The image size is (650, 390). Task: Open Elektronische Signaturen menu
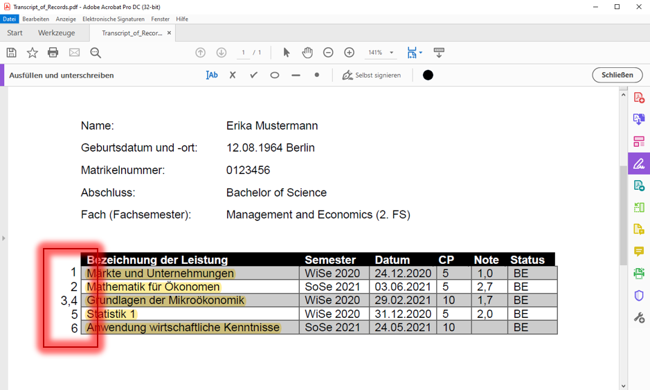click(114, 19)
